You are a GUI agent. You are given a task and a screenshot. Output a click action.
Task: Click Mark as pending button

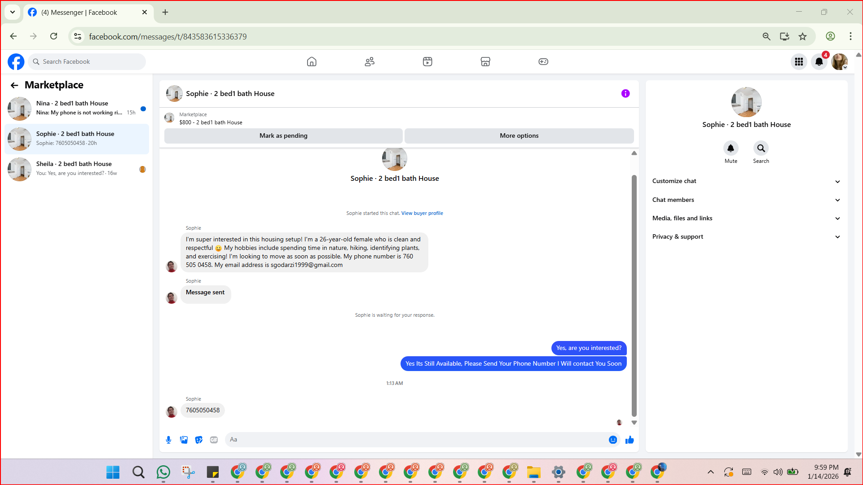tap(283, 135)
